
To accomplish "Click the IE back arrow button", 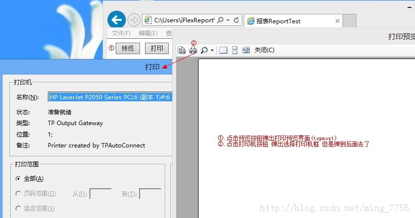I will point(117,19).
